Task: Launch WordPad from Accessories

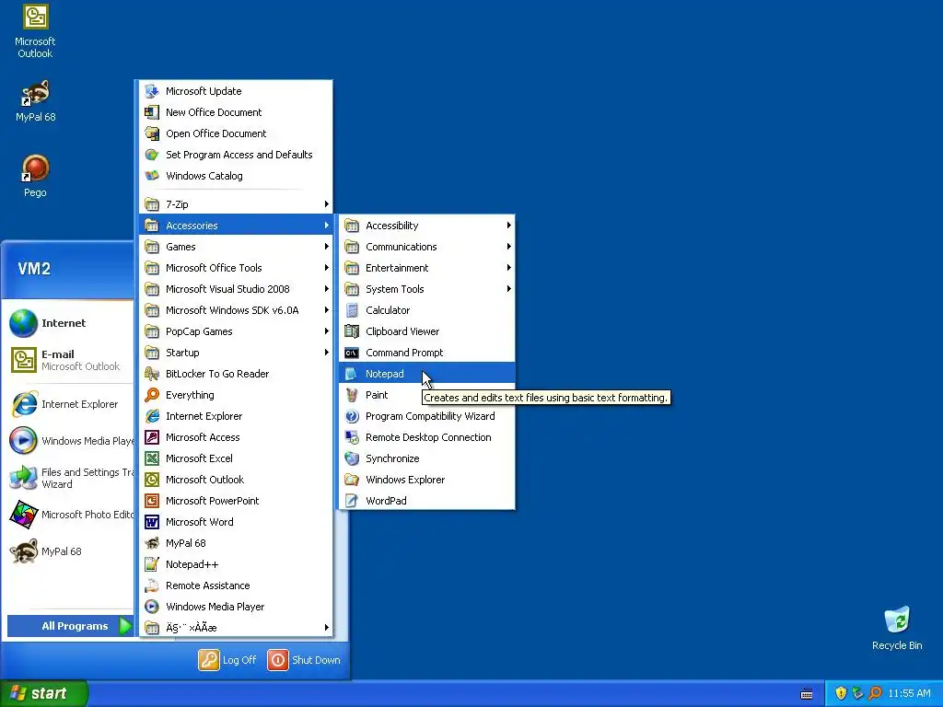Action: click(427, 501)
